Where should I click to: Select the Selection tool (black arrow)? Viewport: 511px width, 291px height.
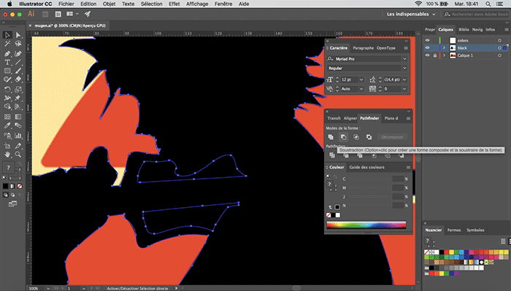pos(7,35)
